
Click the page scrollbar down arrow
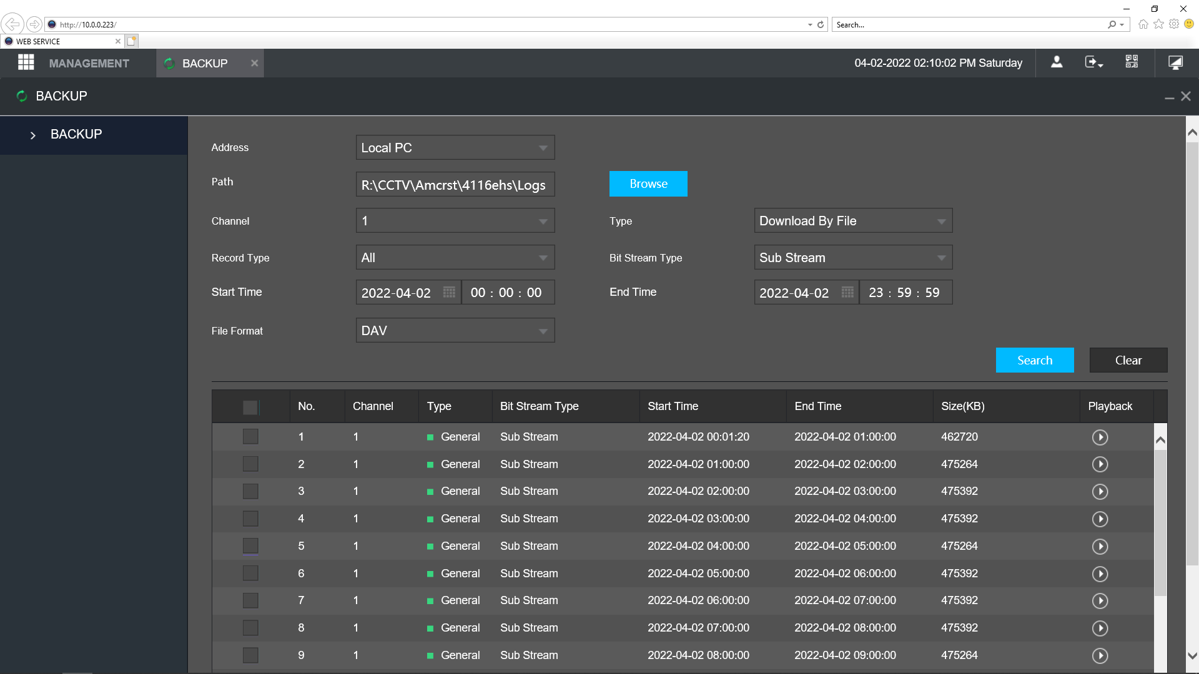1192,656
